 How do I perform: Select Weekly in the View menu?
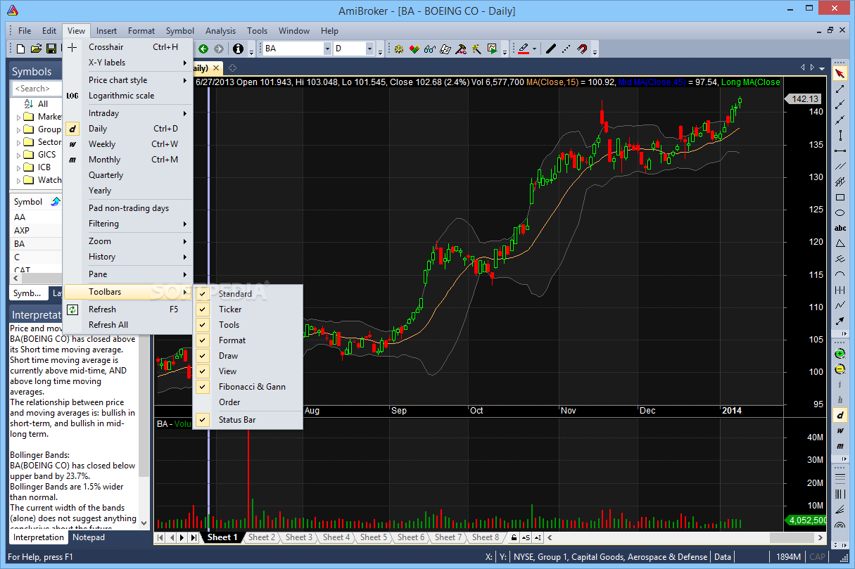click(x=128, y=144)
